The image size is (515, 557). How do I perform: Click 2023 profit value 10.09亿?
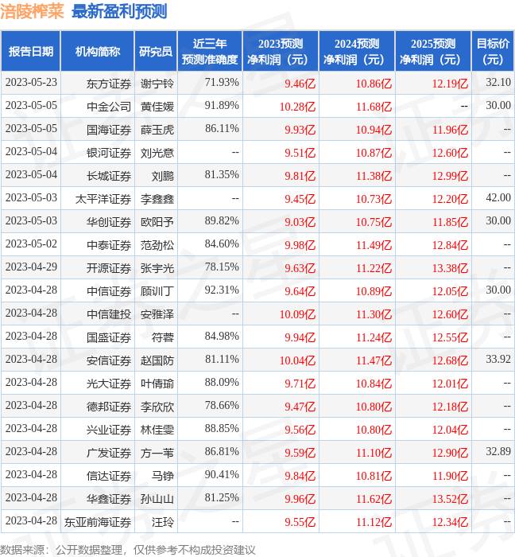coord(297,314)
